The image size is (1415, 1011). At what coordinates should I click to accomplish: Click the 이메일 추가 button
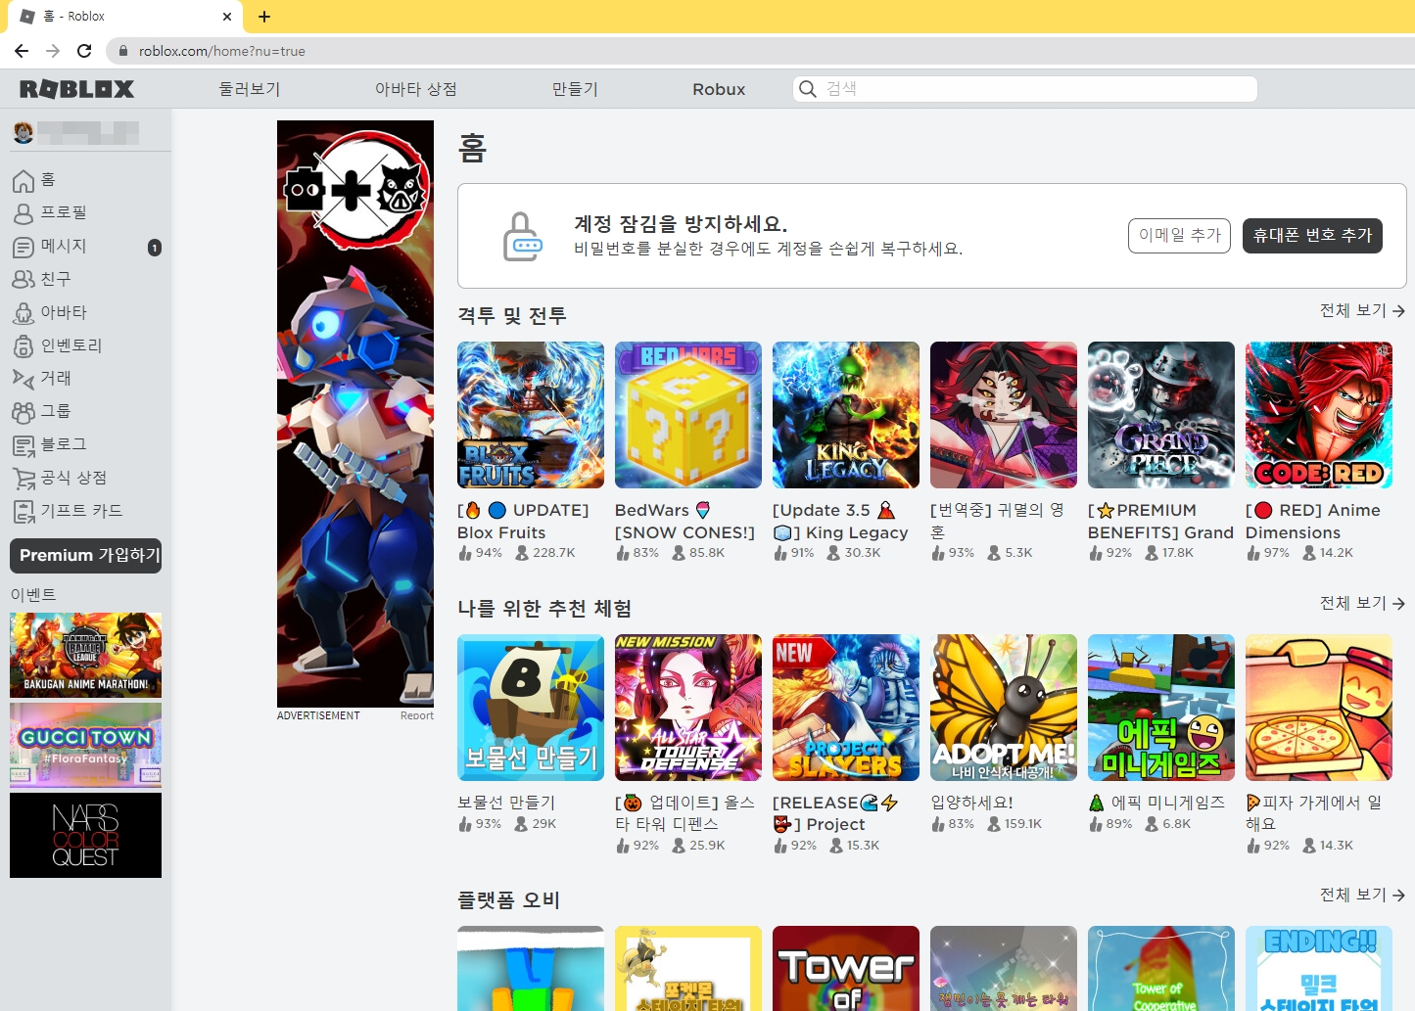pyautogui.click(x=1179, y=235)
